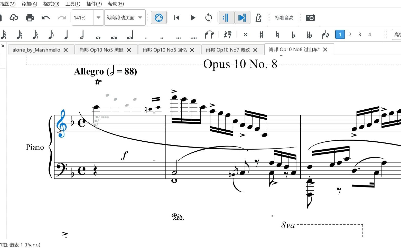Select voice 3

360,34
